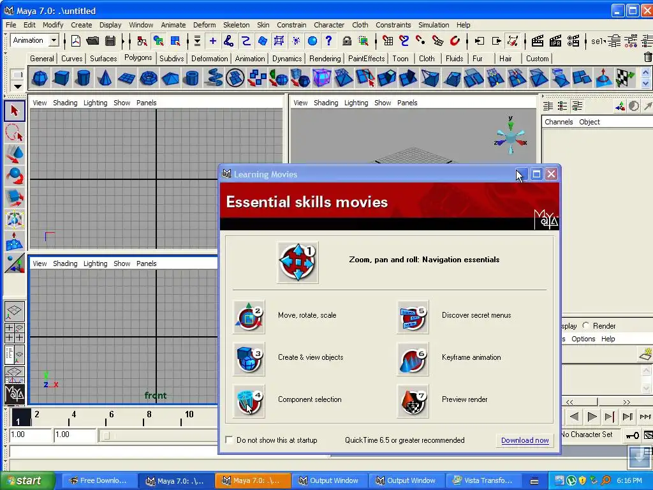This screenshot has width=653, height=490.
Task: Create a polygon plane from the shelf
Action: coord(126,78)
